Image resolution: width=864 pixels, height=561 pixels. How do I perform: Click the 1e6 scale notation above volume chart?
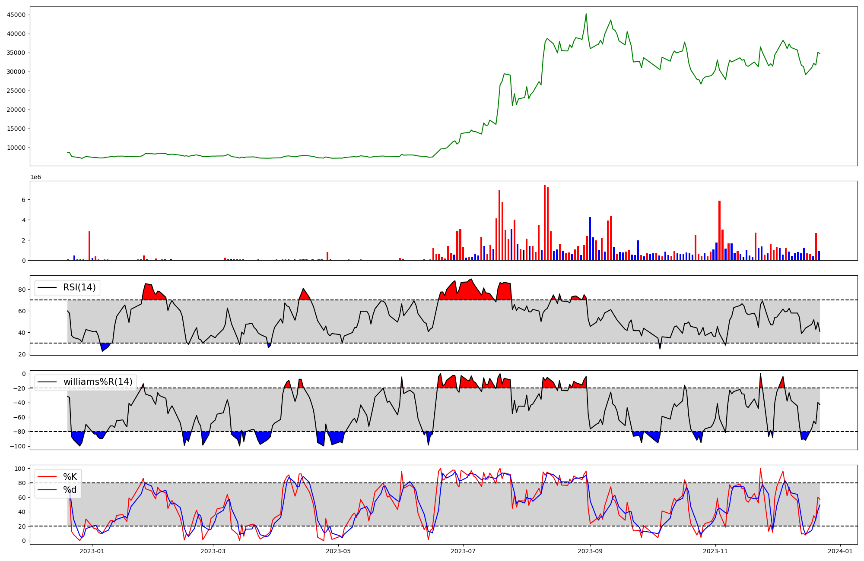35,177
